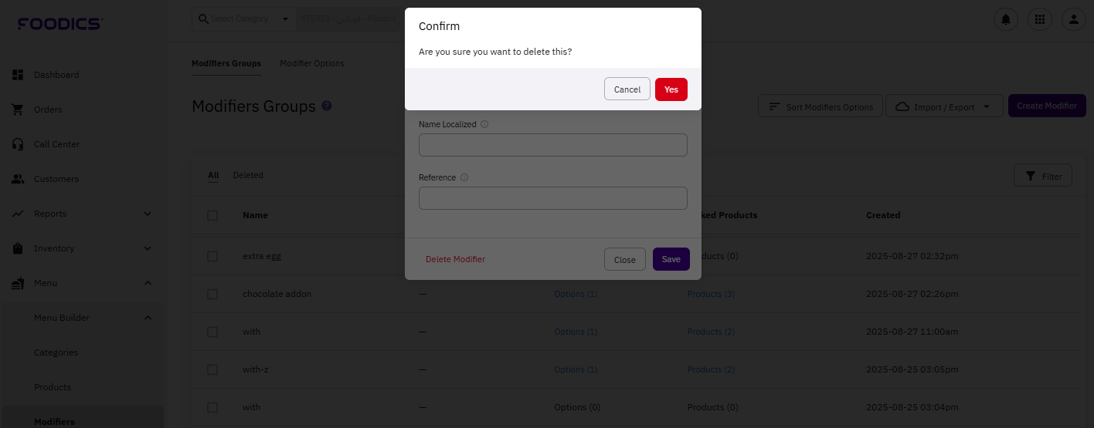Open the Import / Export dropdown

944,106
